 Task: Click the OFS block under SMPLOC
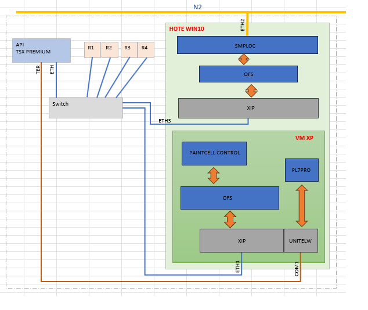[248, 74]
